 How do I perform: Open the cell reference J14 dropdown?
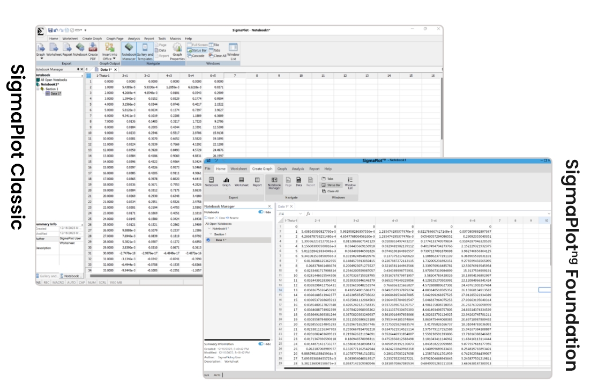point(300,213)
